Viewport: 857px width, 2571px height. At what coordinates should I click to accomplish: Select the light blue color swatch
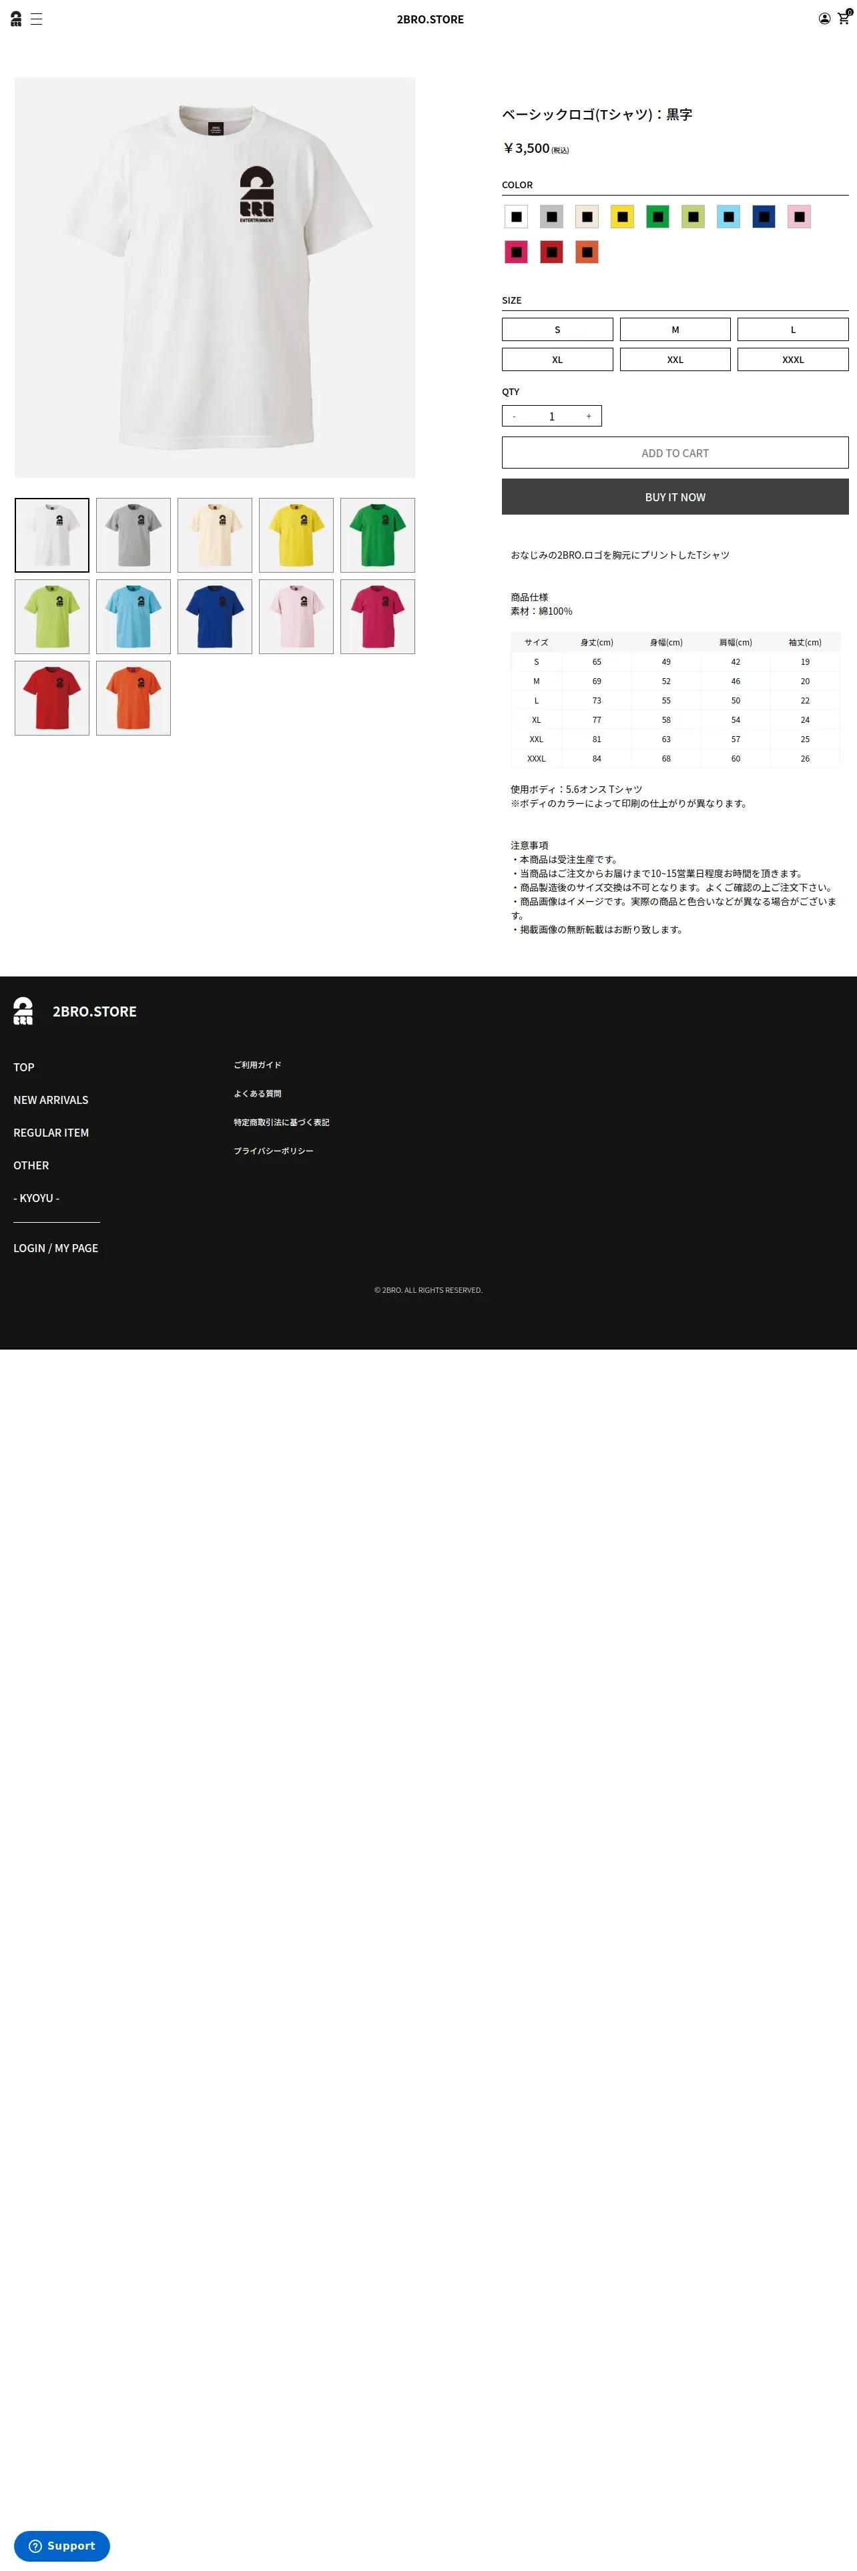[728, 216]
